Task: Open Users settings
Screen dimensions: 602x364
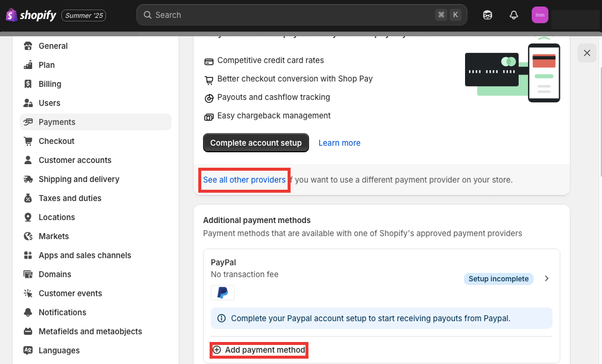Action: 96,103
